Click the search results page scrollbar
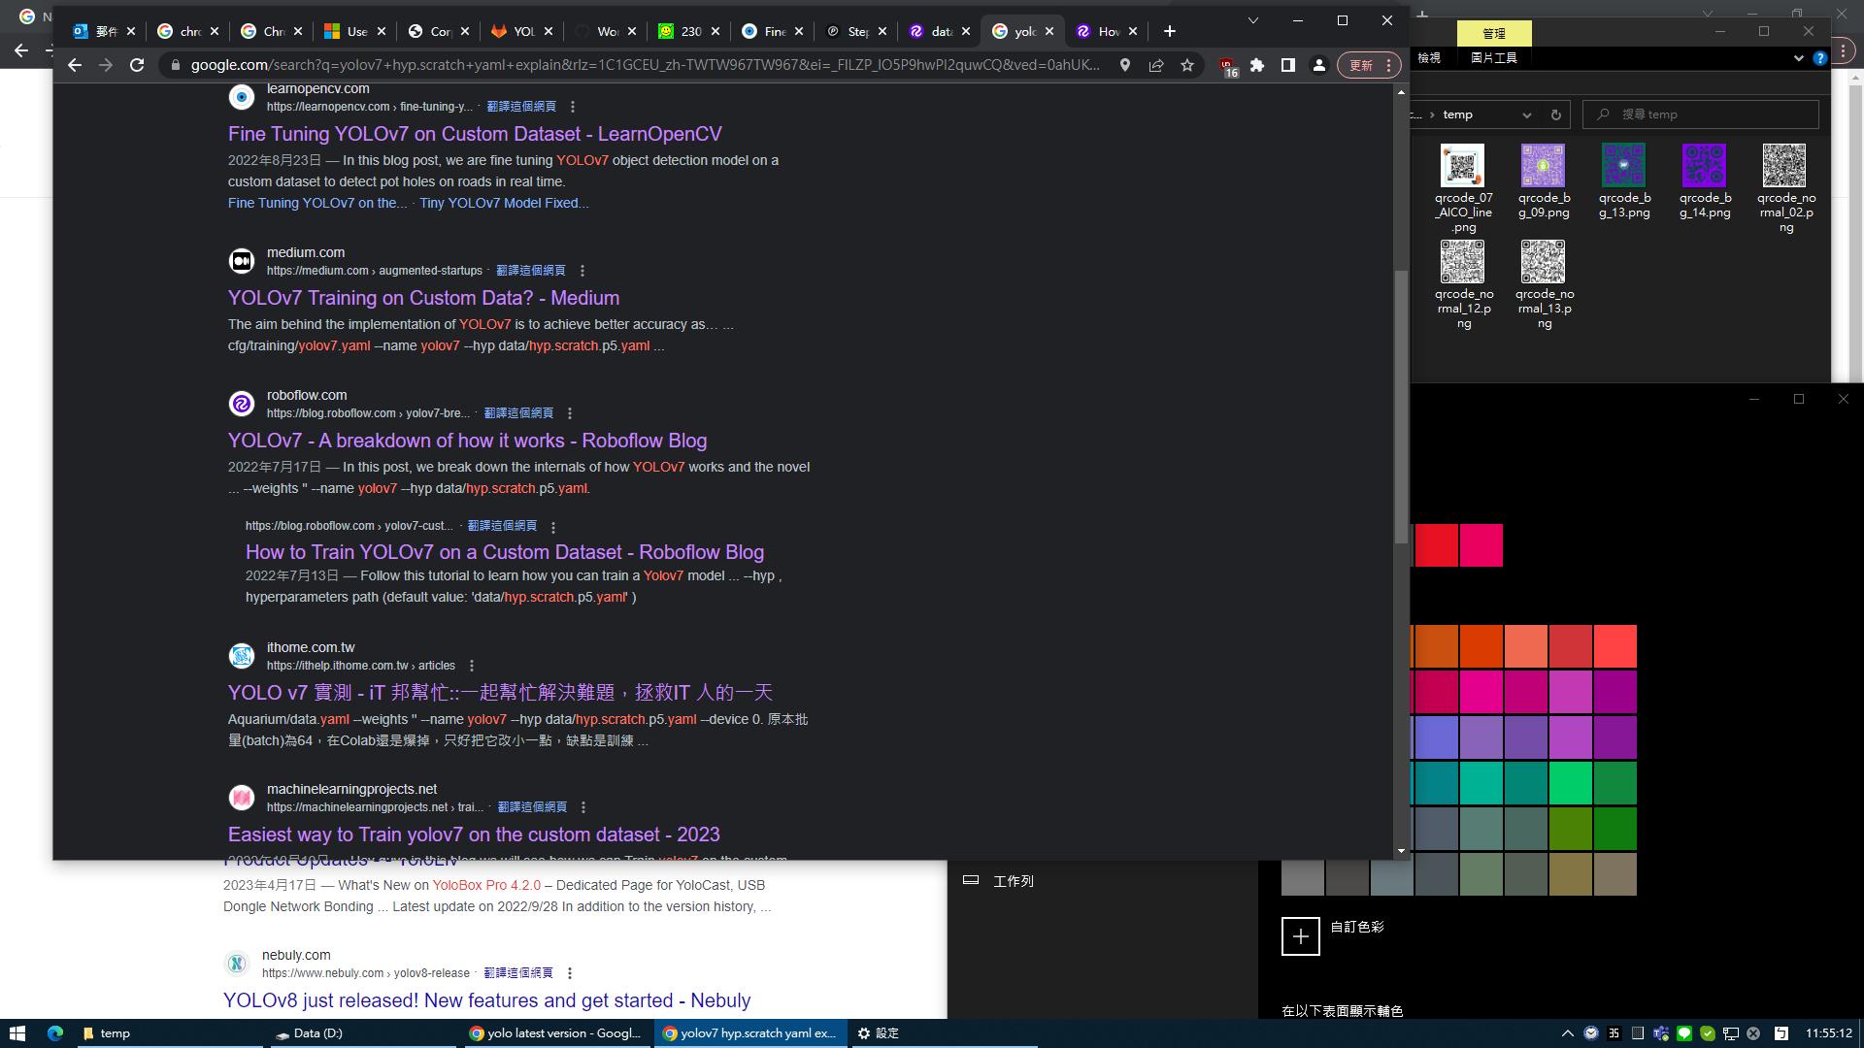 [x=1400, y=408]
